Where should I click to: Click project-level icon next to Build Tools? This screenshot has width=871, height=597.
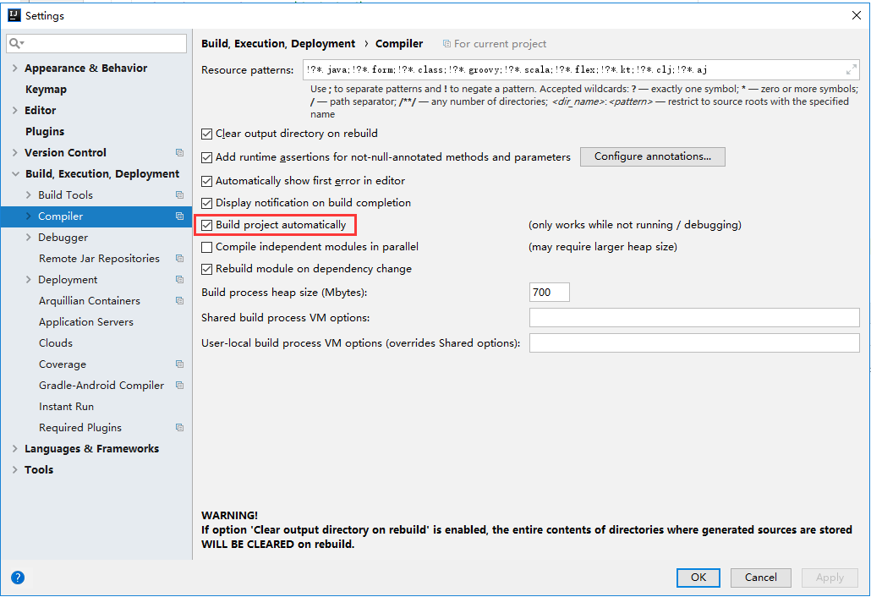(x=179, y=195)
